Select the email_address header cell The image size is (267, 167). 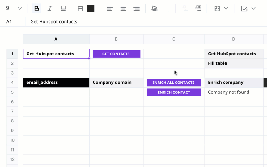[56, 83]
